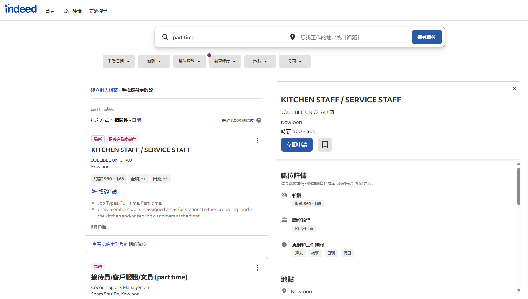Click the 時薪 $60 - $65 chip under 薪酬
Image resolution: width=528 pixels, height=299 pixels.
click(308, 204)
